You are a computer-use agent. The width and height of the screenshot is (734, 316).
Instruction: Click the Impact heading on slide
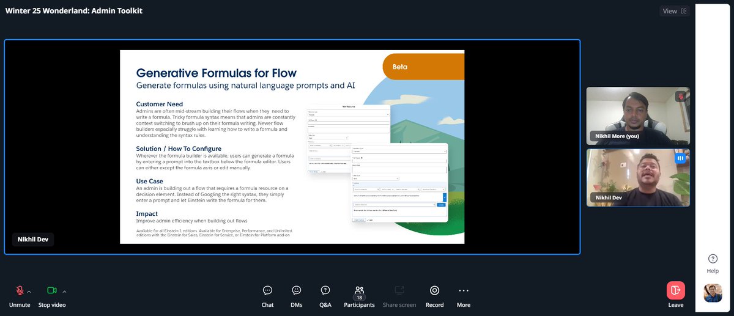point(147,214)
